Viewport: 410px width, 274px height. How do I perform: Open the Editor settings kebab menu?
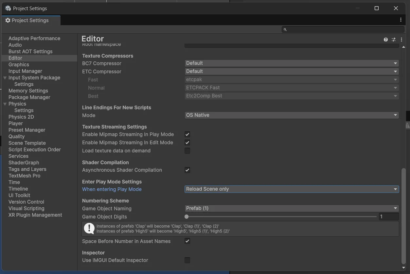point(401,40)
